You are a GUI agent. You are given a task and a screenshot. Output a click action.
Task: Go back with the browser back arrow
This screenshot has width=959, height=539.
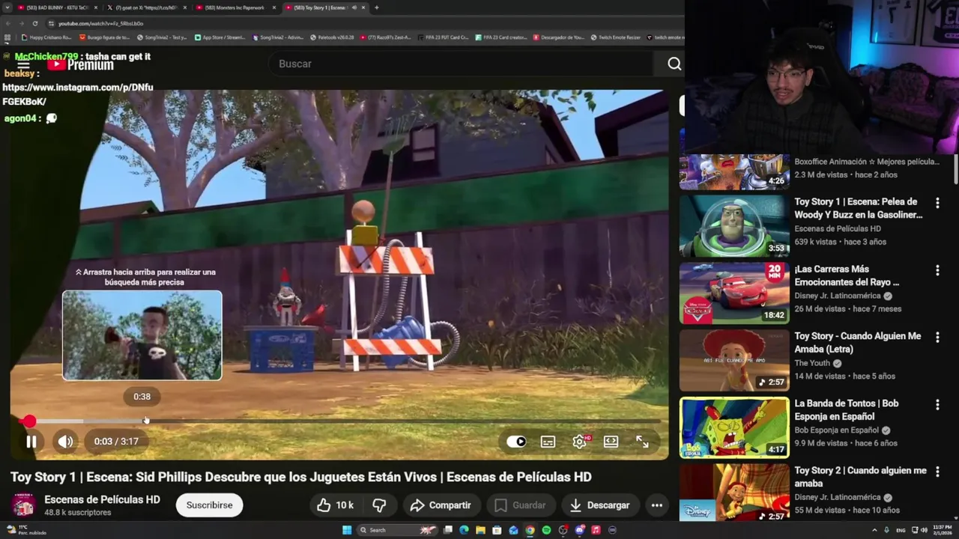(x=7, y=23)
